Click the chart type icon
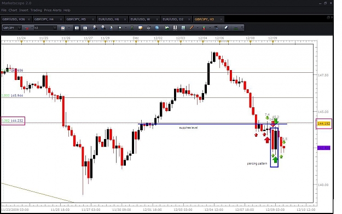This screenshot has height=214, width=342. (x=63, y=28)
